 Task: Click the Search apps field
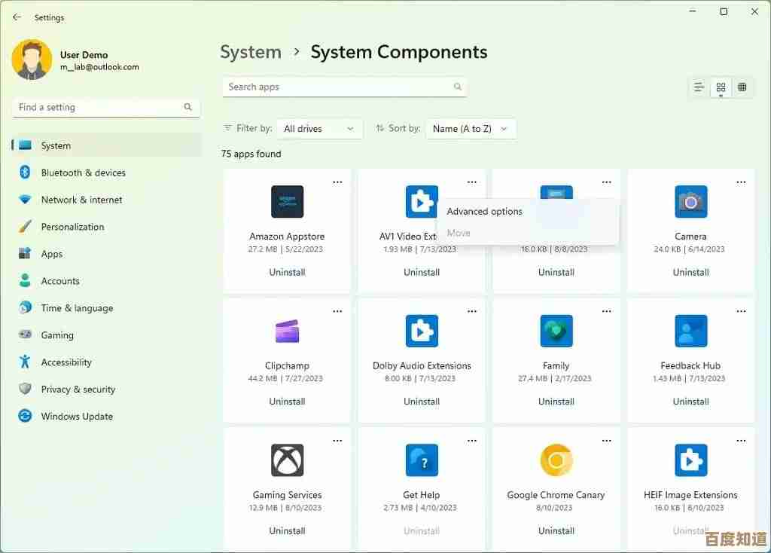339,87
